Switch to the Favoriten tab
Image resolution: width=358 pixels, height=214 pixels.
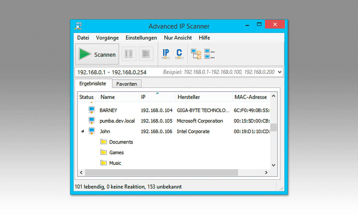click(127, 84)
